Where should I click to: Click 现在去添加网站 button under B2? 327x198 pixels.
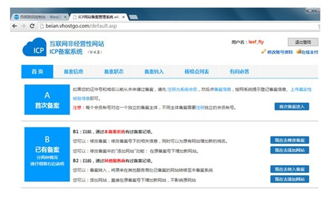point(290,179)
